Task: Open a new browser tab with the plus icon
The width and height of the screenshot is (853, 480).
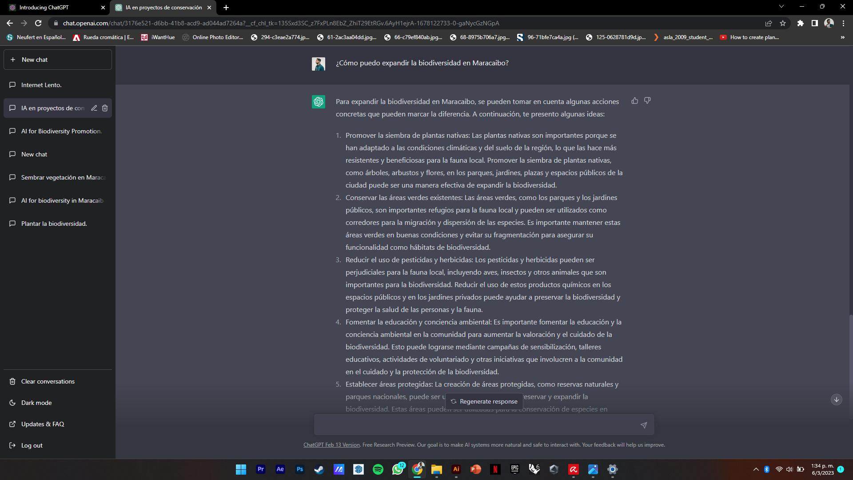Action: 226,8
